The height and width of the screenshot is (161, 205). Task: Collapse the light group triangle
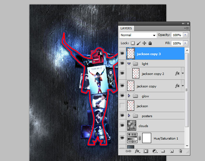(129, 64)
